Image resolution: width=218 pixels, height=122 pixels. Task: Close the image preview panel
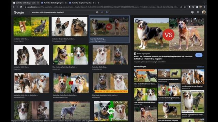point(137,21)
